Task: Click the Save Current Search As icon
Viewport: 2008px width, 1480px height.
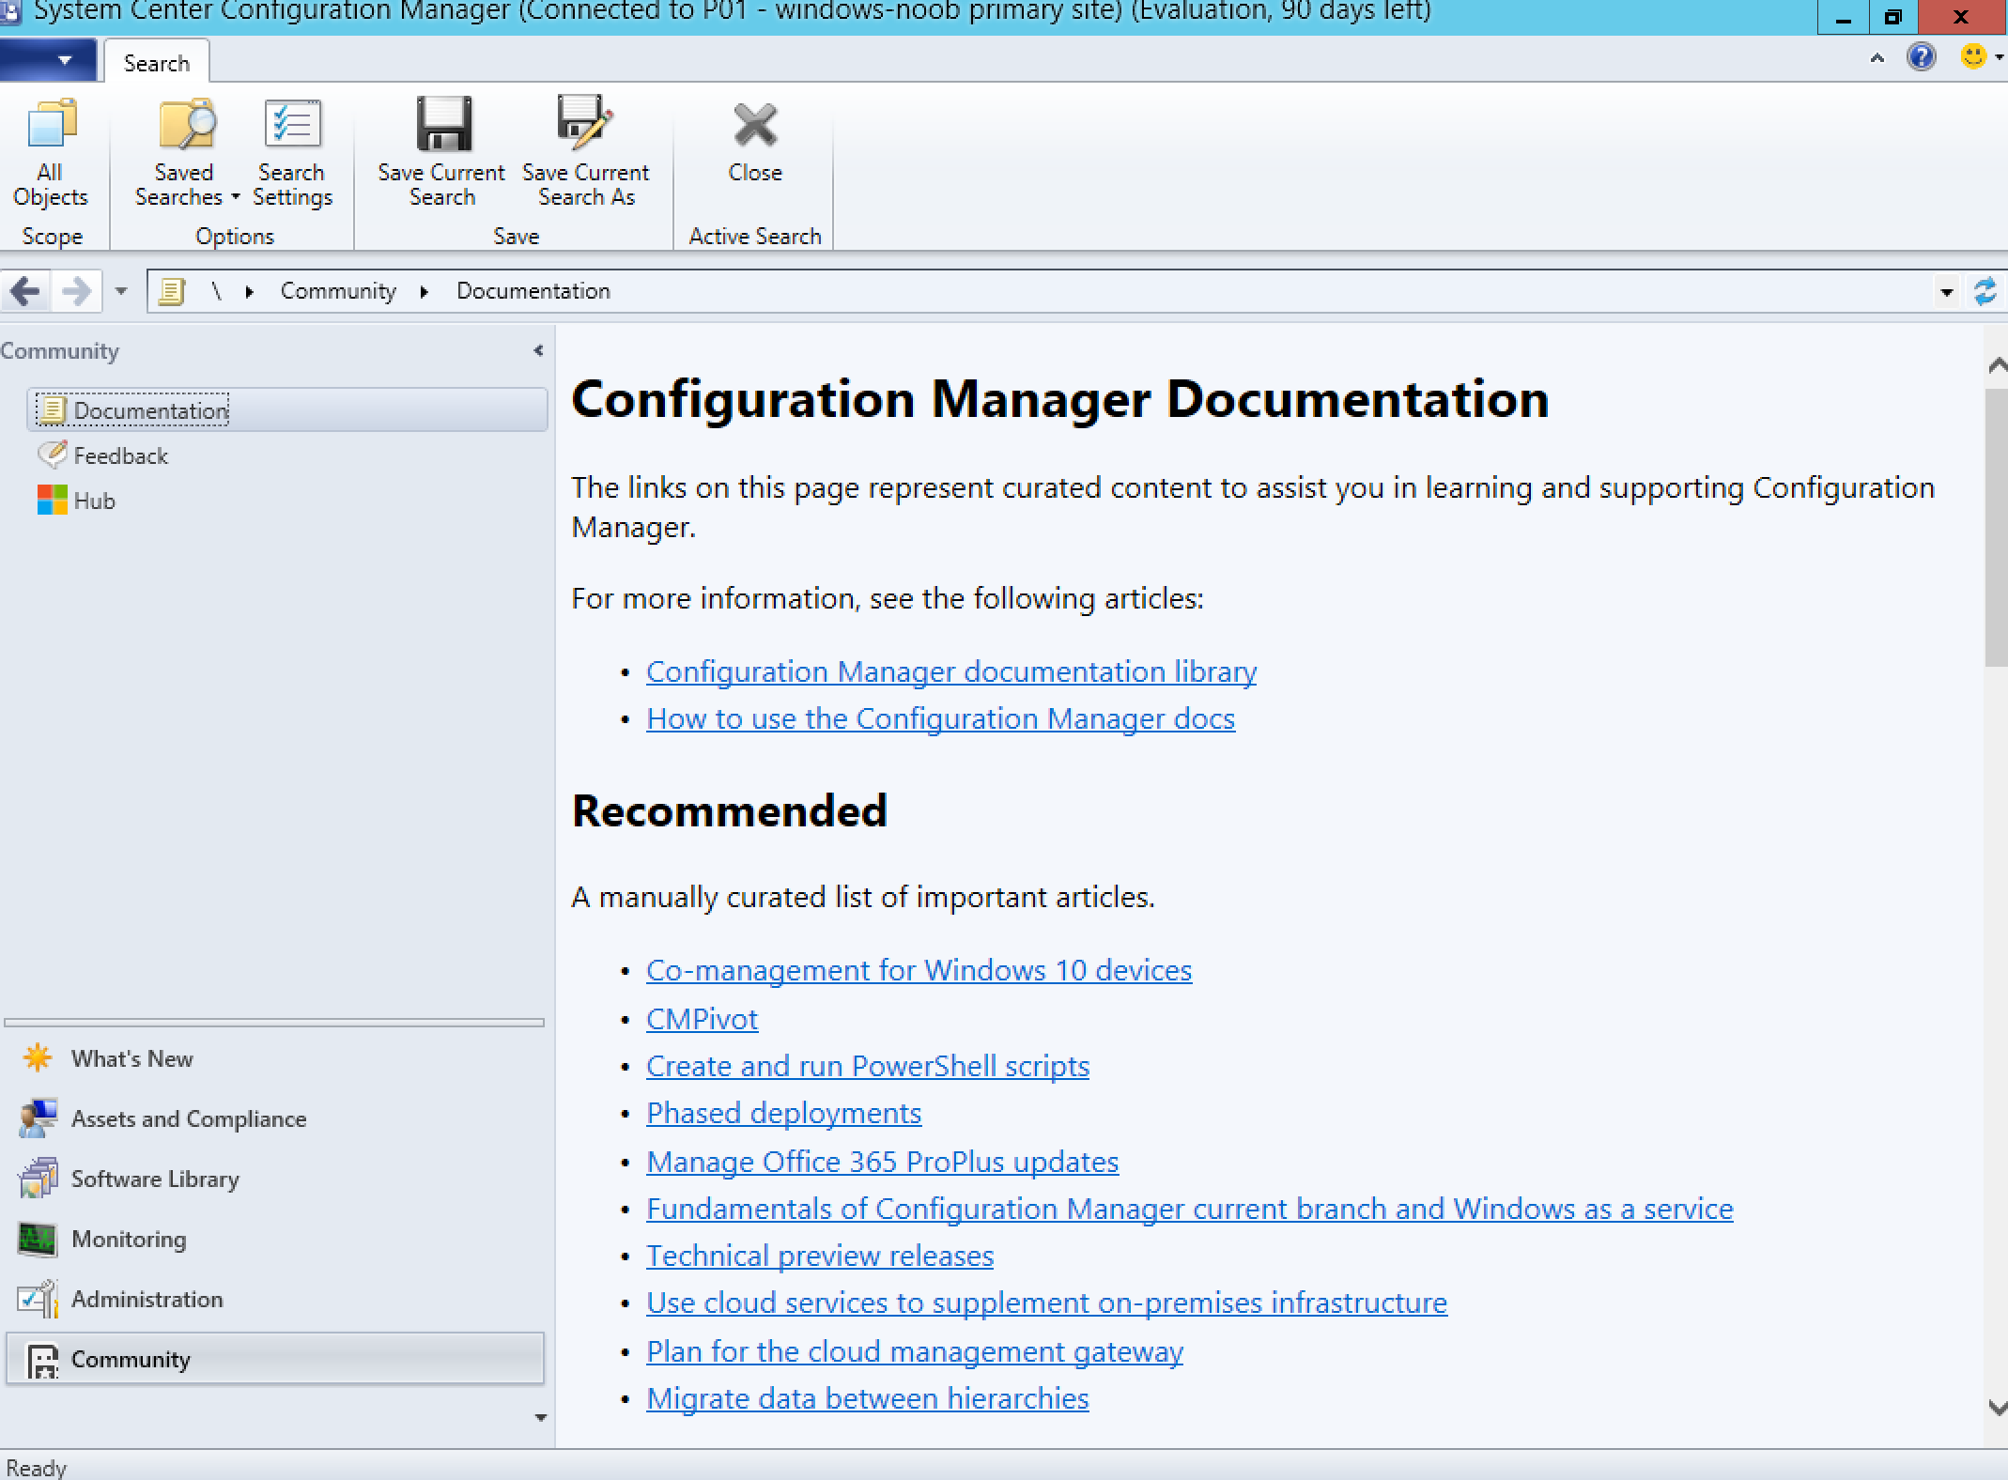Action: pyautogui.click(x=584, y=123)
